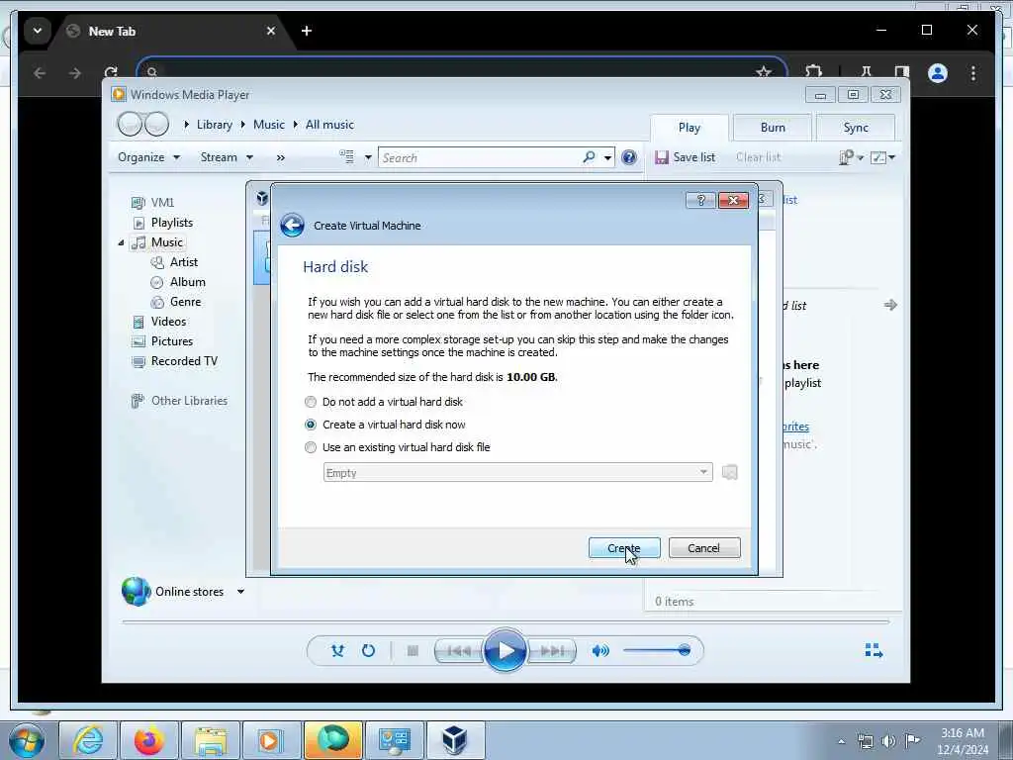Screen dimensions: 1013x760
Task: Open Playlists in the navigation pane
Action: (163, 223)
